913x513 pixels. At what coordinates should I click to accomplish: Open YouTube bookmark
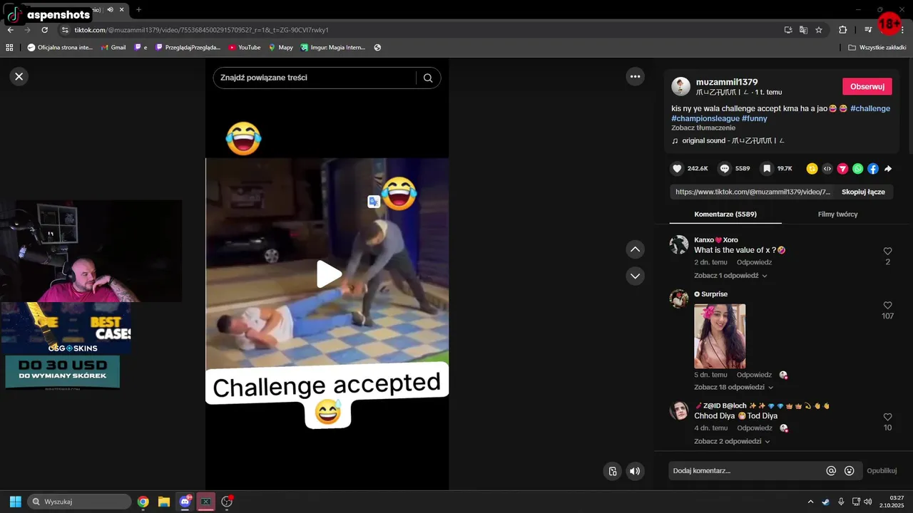click(x=245, y=48)
